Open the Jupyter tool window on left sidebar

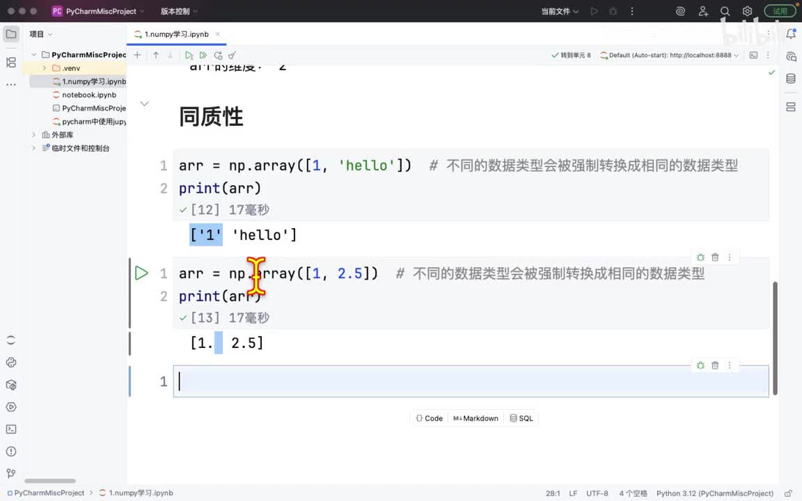(x=10, y=340)
